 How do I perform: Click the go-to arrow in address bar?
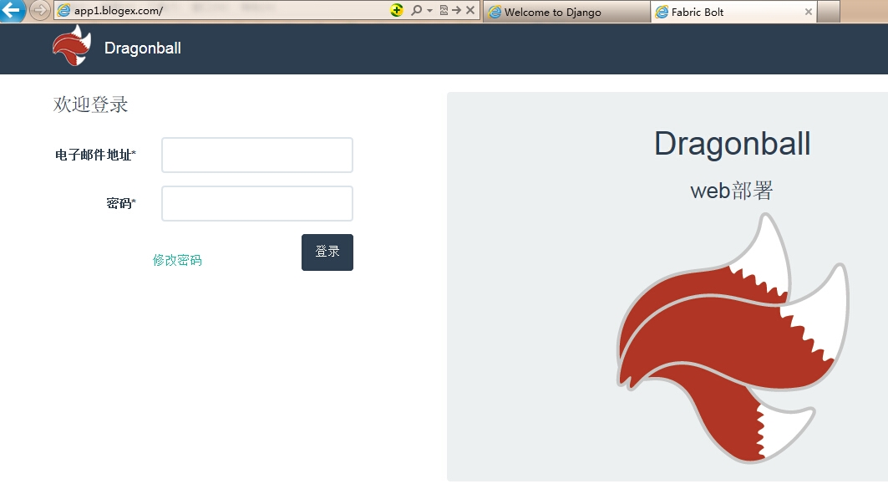pyautogui.click(x=456, y=10)
